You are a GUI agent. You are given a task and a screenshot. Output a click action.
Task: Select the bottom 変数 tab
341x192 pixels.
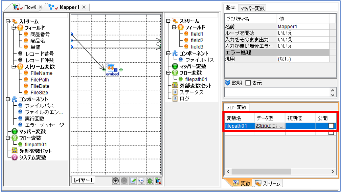pos(242,183)
